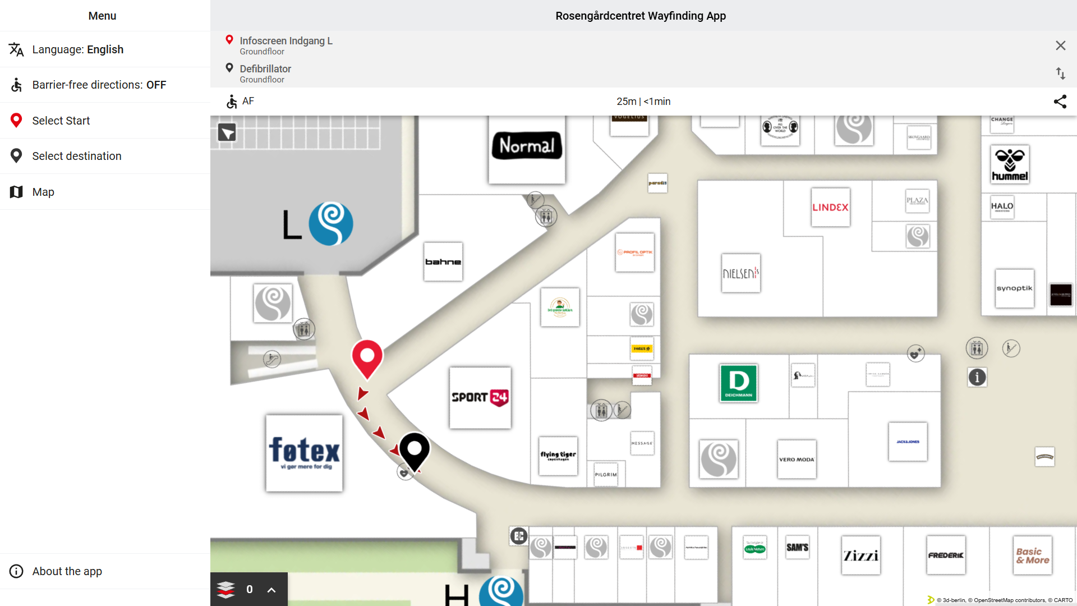Open the synoptik store marker
This screenshot has width=1077, height=606.
click(1015, 288)
